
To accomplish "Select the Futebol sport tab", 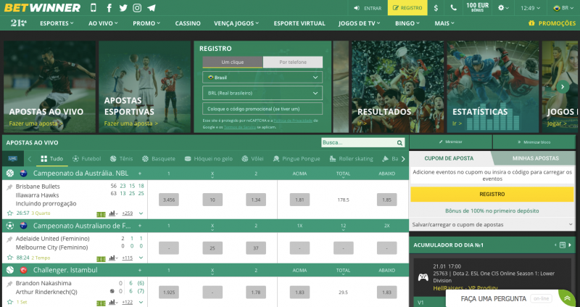I will click(x=86, y=158).
